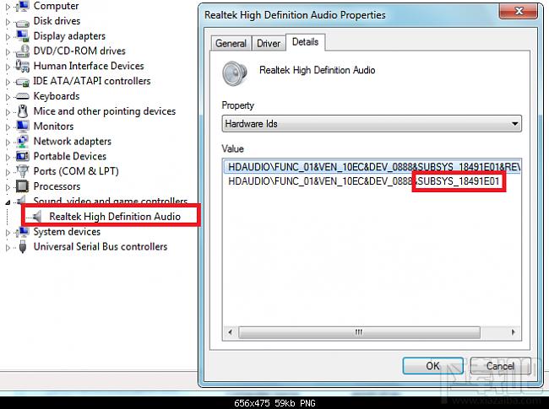This screenshot has height=409, width=549.
Task: Collapse Sound, video and game controllers node
Action: coord(8,202)
